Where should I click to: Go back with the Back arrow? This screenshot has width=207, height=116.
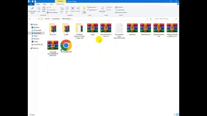(30, 19)
